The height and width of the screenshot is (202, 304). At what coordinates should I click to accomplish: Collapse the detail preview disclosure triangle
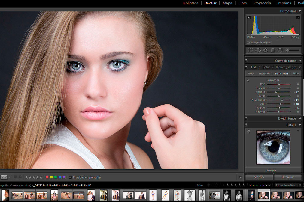click(x=298, y=131)
